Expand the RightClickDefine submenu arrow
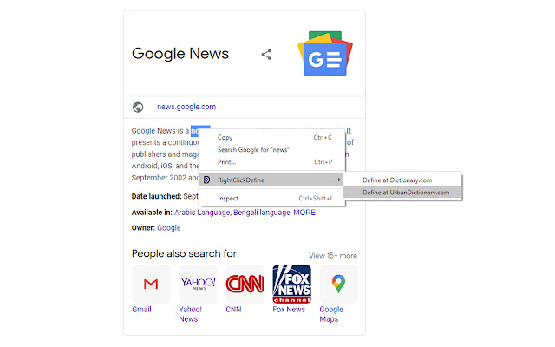Image resolution: width=555 pixels, height=347 pixels. [339, 180]
